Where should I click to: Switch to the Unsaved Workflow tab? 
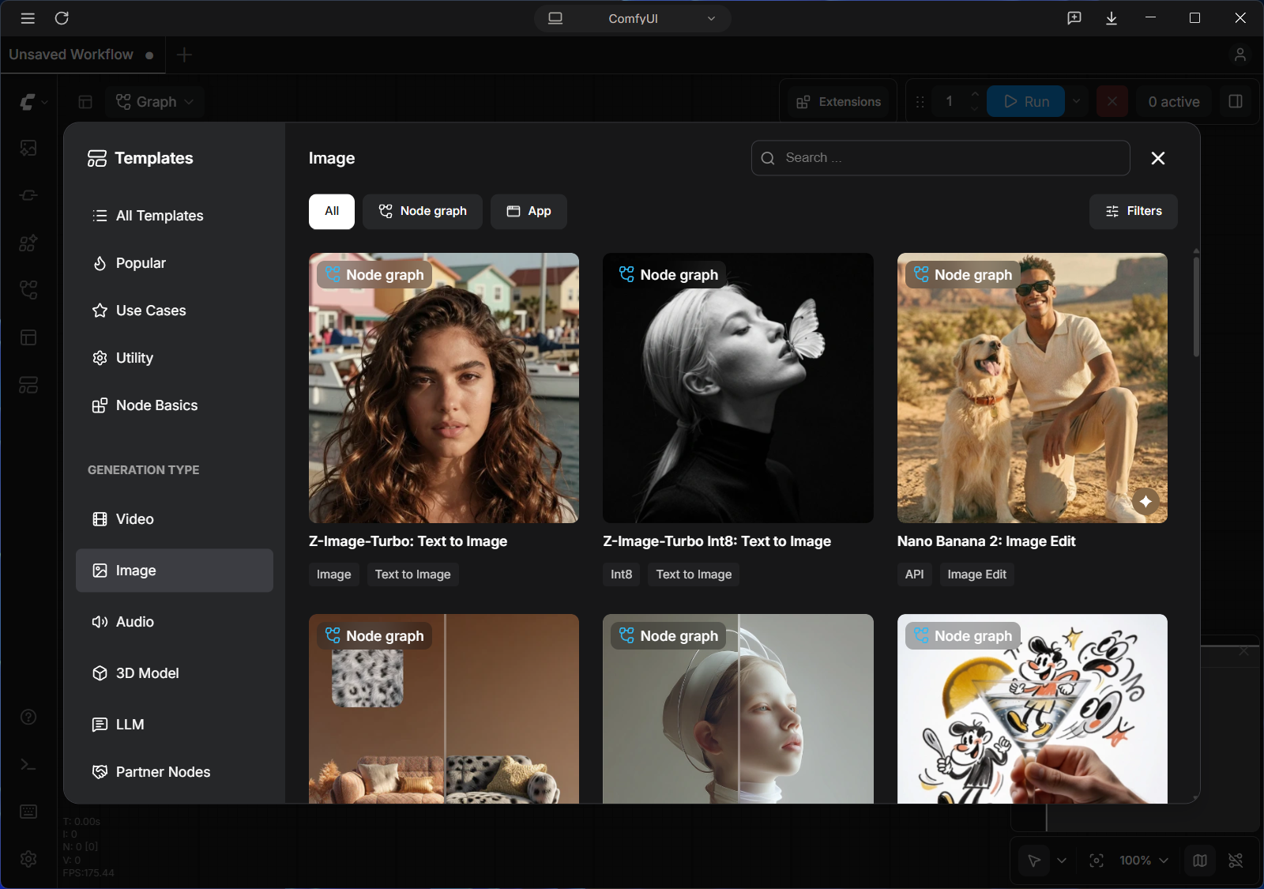[82, 55]
